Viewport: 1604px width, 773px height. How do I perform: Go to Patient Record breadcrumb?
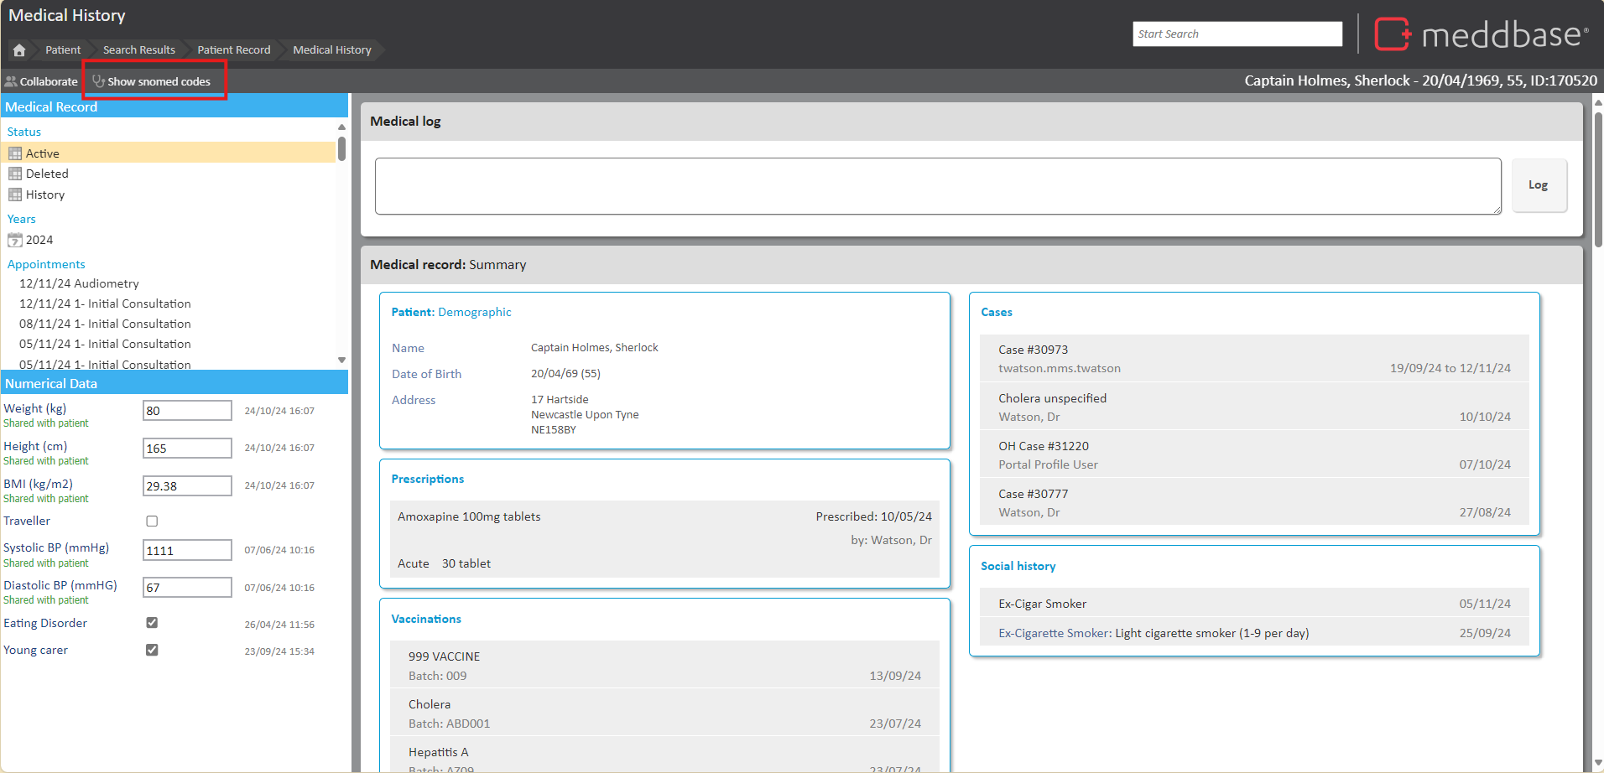click(233, 50)
